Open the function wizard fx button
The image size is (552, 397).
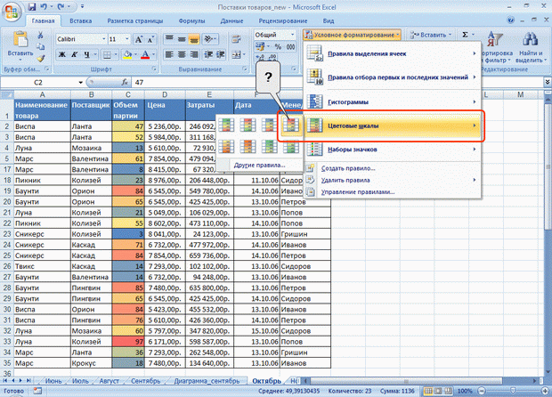[125, 83]
